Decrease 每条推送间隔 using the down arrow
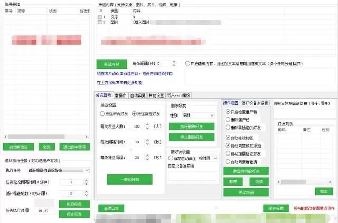 [147, 159]
